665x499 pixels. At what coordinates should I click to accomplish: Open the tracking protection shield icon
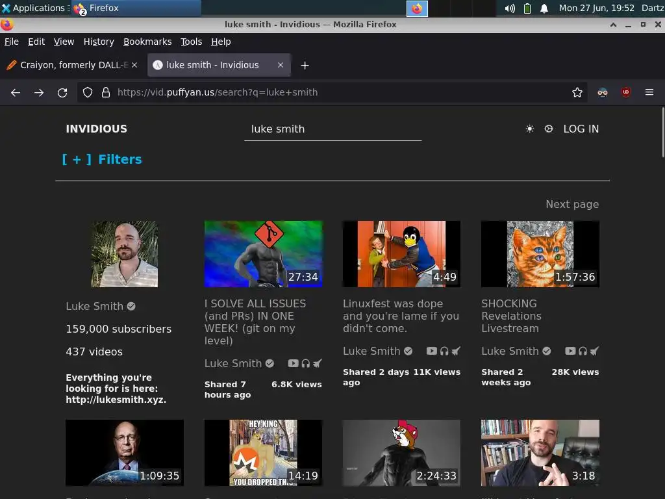(x=88, y=92)
